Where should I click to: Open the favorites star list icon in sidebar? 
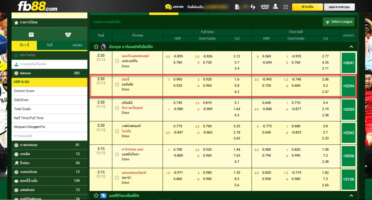[x=16, y=23]
